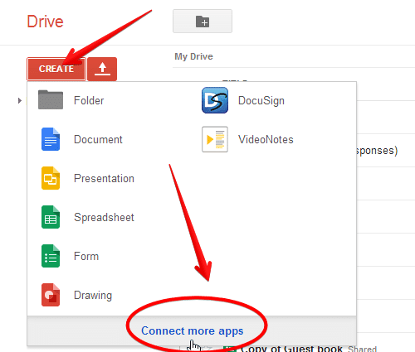The height and width of the screenshot is (352, 415).
Task: Select the Document menu label
Action: [98, 139]
